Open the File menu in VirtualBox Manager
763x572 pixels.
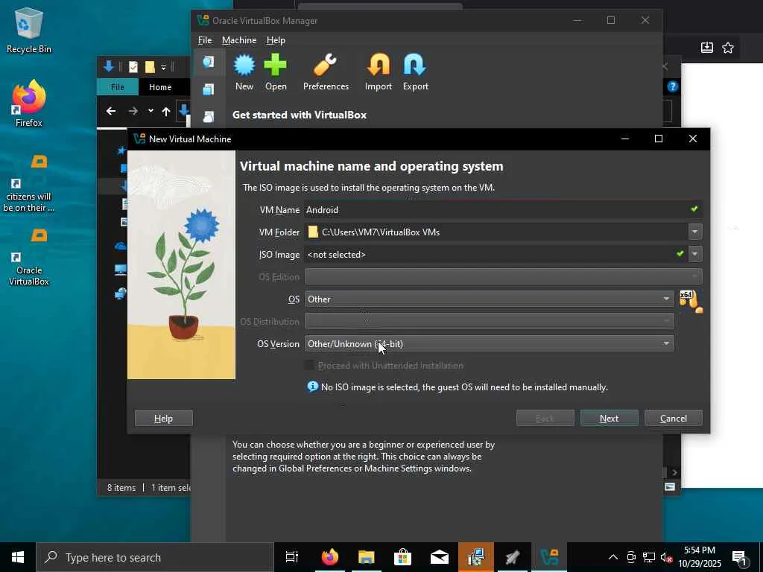(205, 40)
